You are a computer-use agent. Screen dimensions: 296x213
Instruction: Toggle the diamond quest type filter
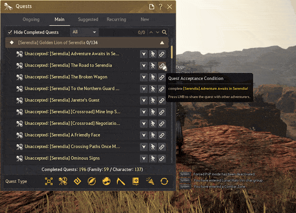point(77,182)
